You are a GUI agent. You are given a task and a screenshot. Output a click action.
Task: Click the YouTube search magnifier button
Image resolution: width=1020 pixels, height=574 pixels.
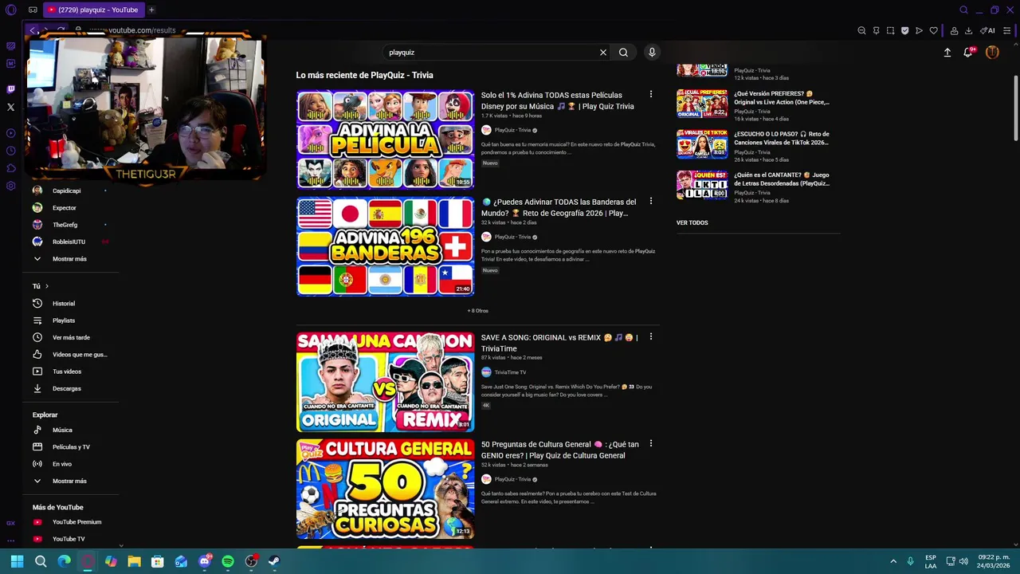coord(623,53)
